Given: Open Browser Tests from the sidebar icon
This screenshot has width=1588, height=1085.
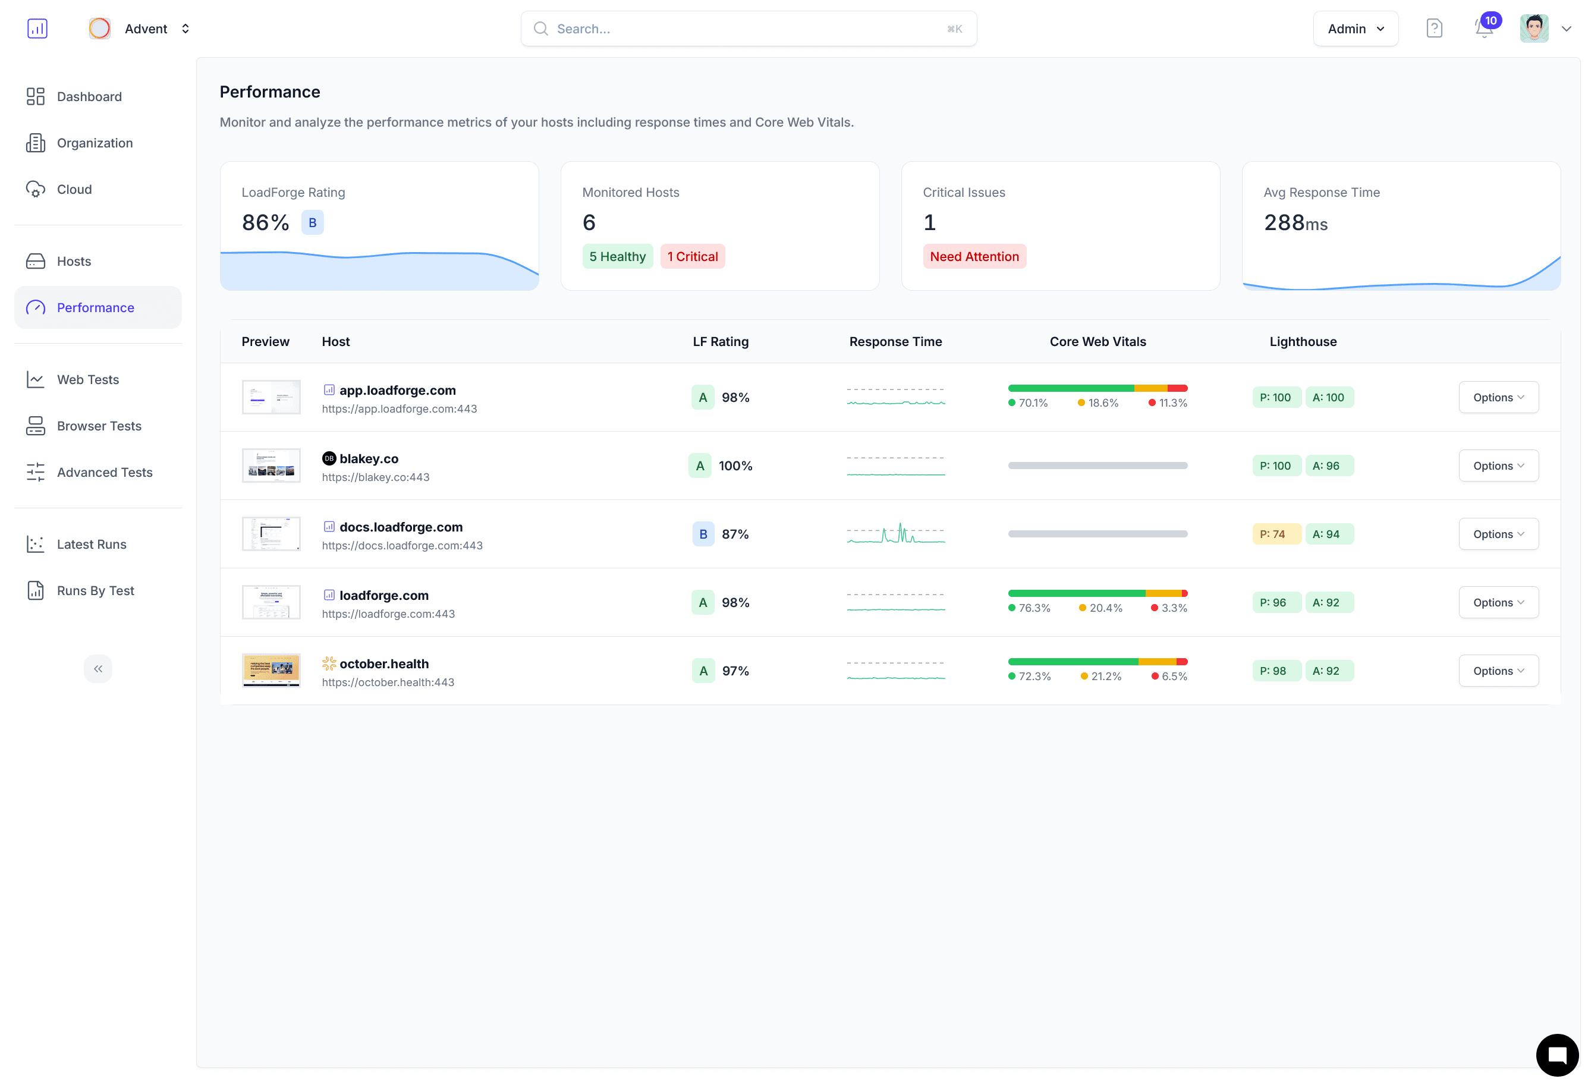Looking at the screenshot, I should coord(37,426).
